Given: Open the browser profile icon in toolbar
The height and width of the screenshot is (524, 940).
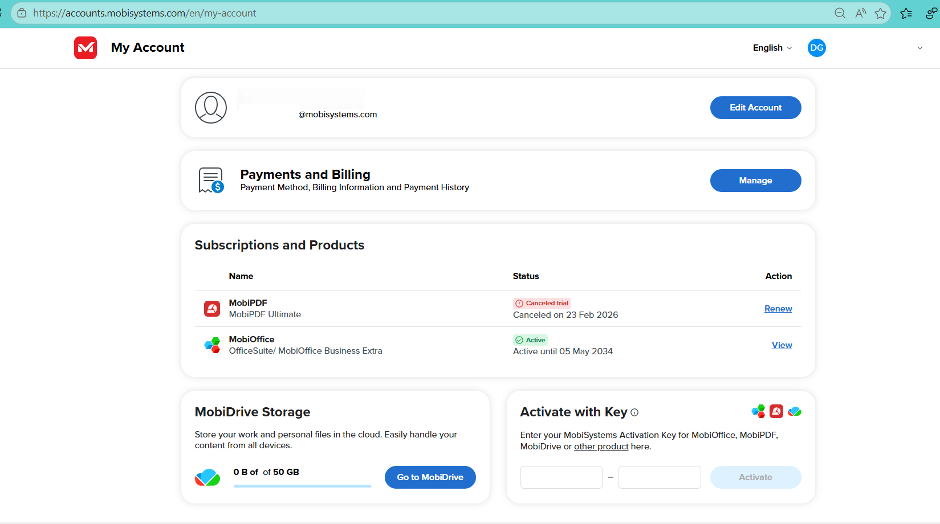Looking at the screenshot, I should pos(933,13).
